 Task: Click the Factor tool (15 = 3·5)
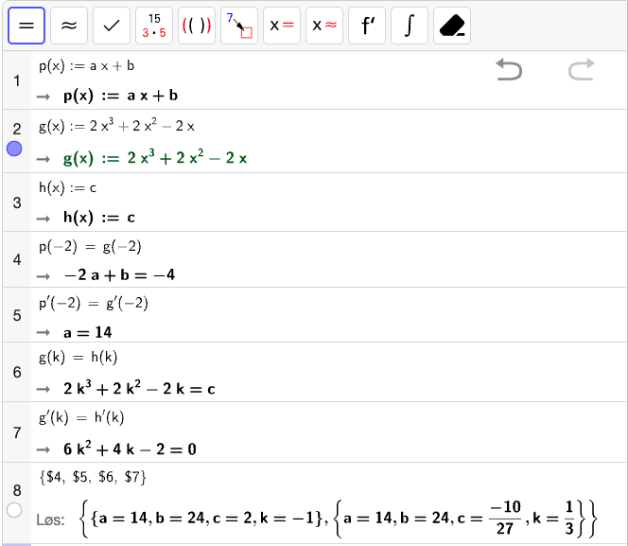[154, 26]
